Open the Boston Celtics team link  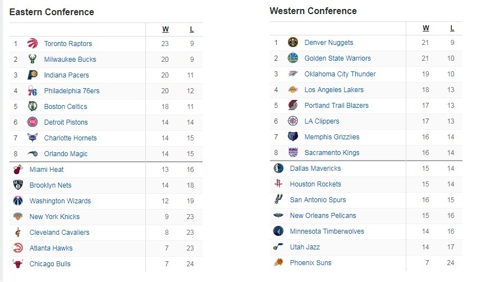(x=66, y=107)
